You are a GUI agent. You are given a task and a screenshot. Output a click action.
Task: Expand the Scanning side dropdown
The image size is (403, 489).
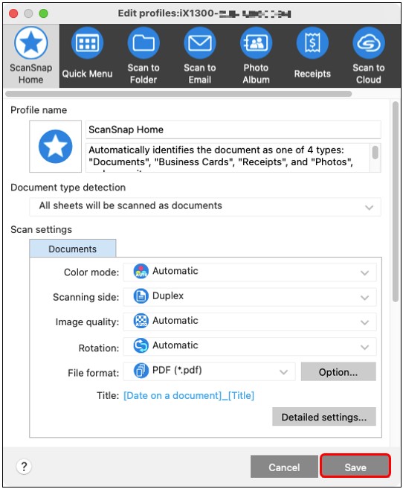tap(250, 297)
